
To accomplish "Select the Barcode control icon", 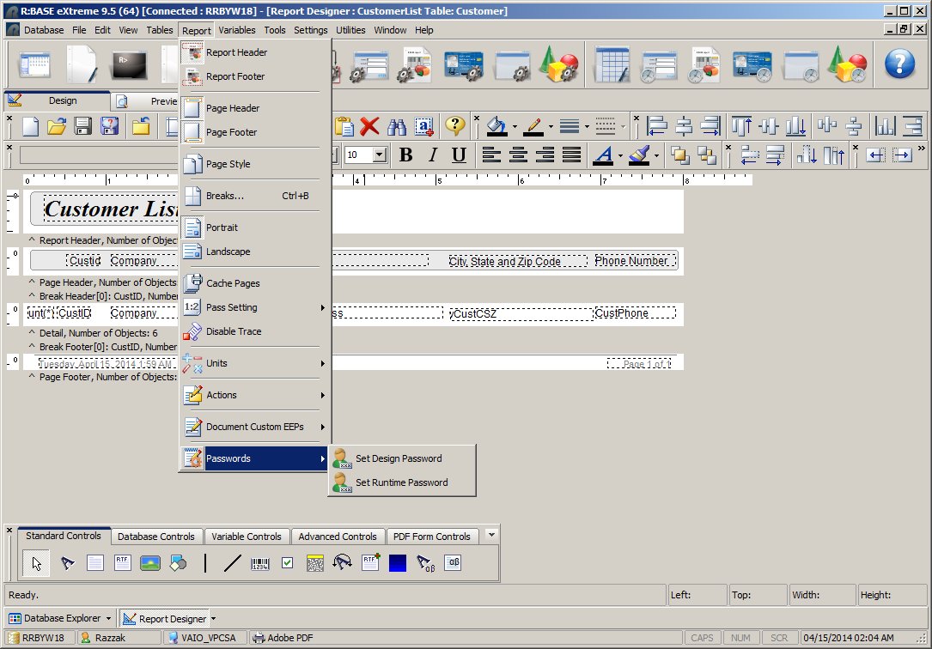I will pyautogui.click(x=259, y=564).
